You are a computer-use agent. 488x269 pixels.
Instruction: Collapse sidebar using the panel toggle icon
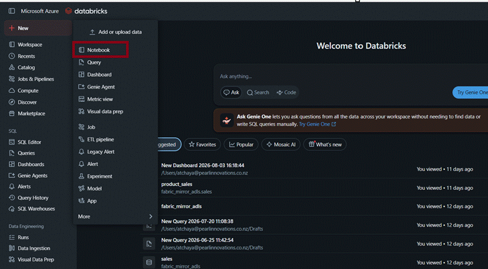[x=12, y=11]
